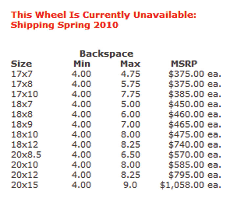Click the red "Currently Unavailable" notice heading
Image resolution: width=230 pixels, height=205 pixels.
(103, 15)
